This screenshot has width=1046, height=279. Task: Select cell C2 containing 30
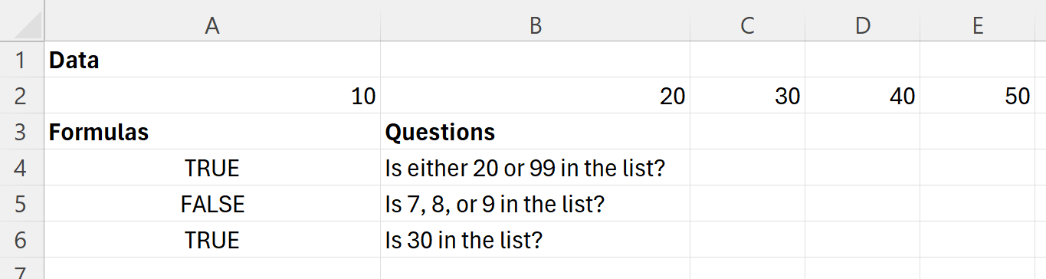(747, 96)
